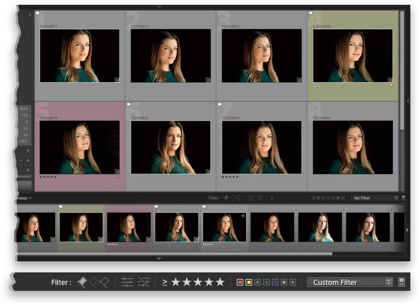Click develop adjustments badge on photo 1Q3A3019
The width and height of the screenshot is (420, 305).
tap(117, 171)
